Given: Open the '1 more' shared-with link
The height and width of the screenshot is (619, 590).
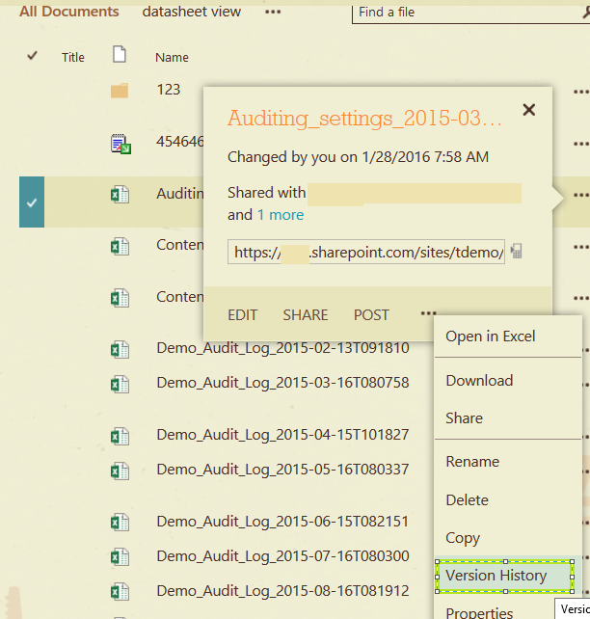Looking at the screenshot, I should [x=281, y=215].
